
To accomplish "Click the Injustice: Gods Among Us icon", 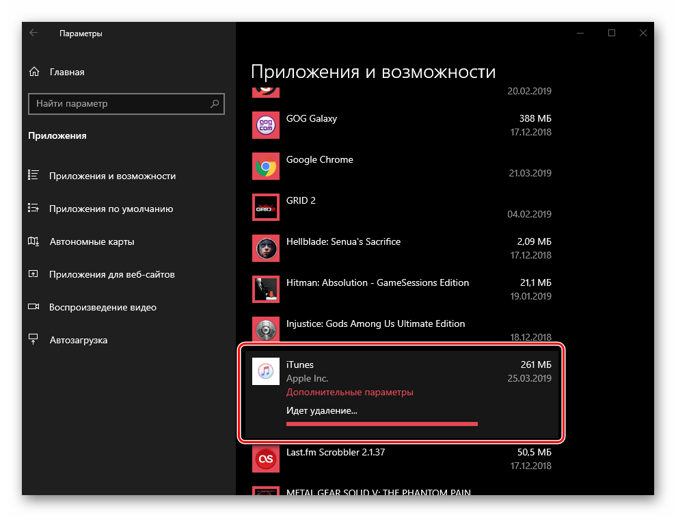I will click(265, 330).
